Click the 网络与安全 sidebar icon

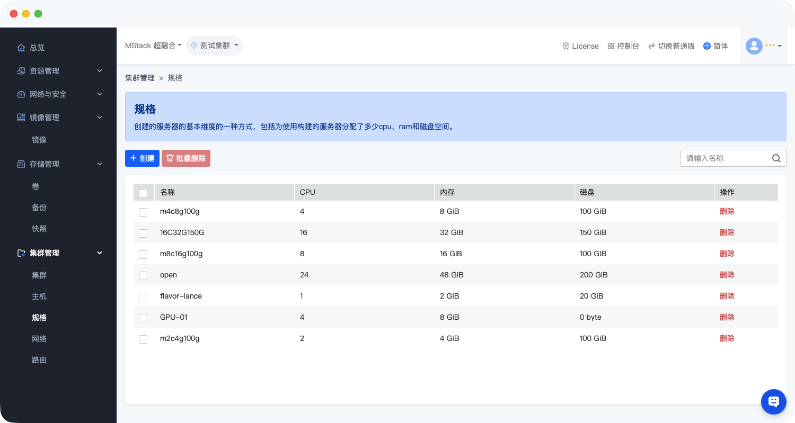pos(21,94)
